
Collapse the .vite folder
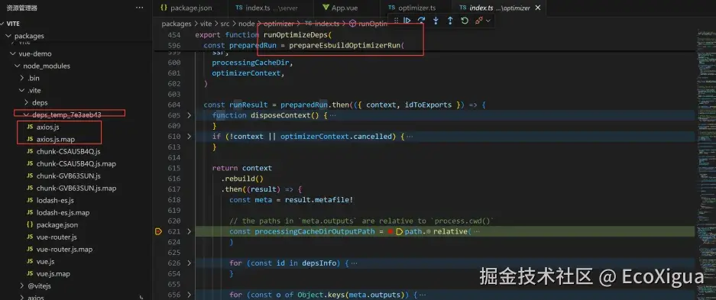[21, 91]
